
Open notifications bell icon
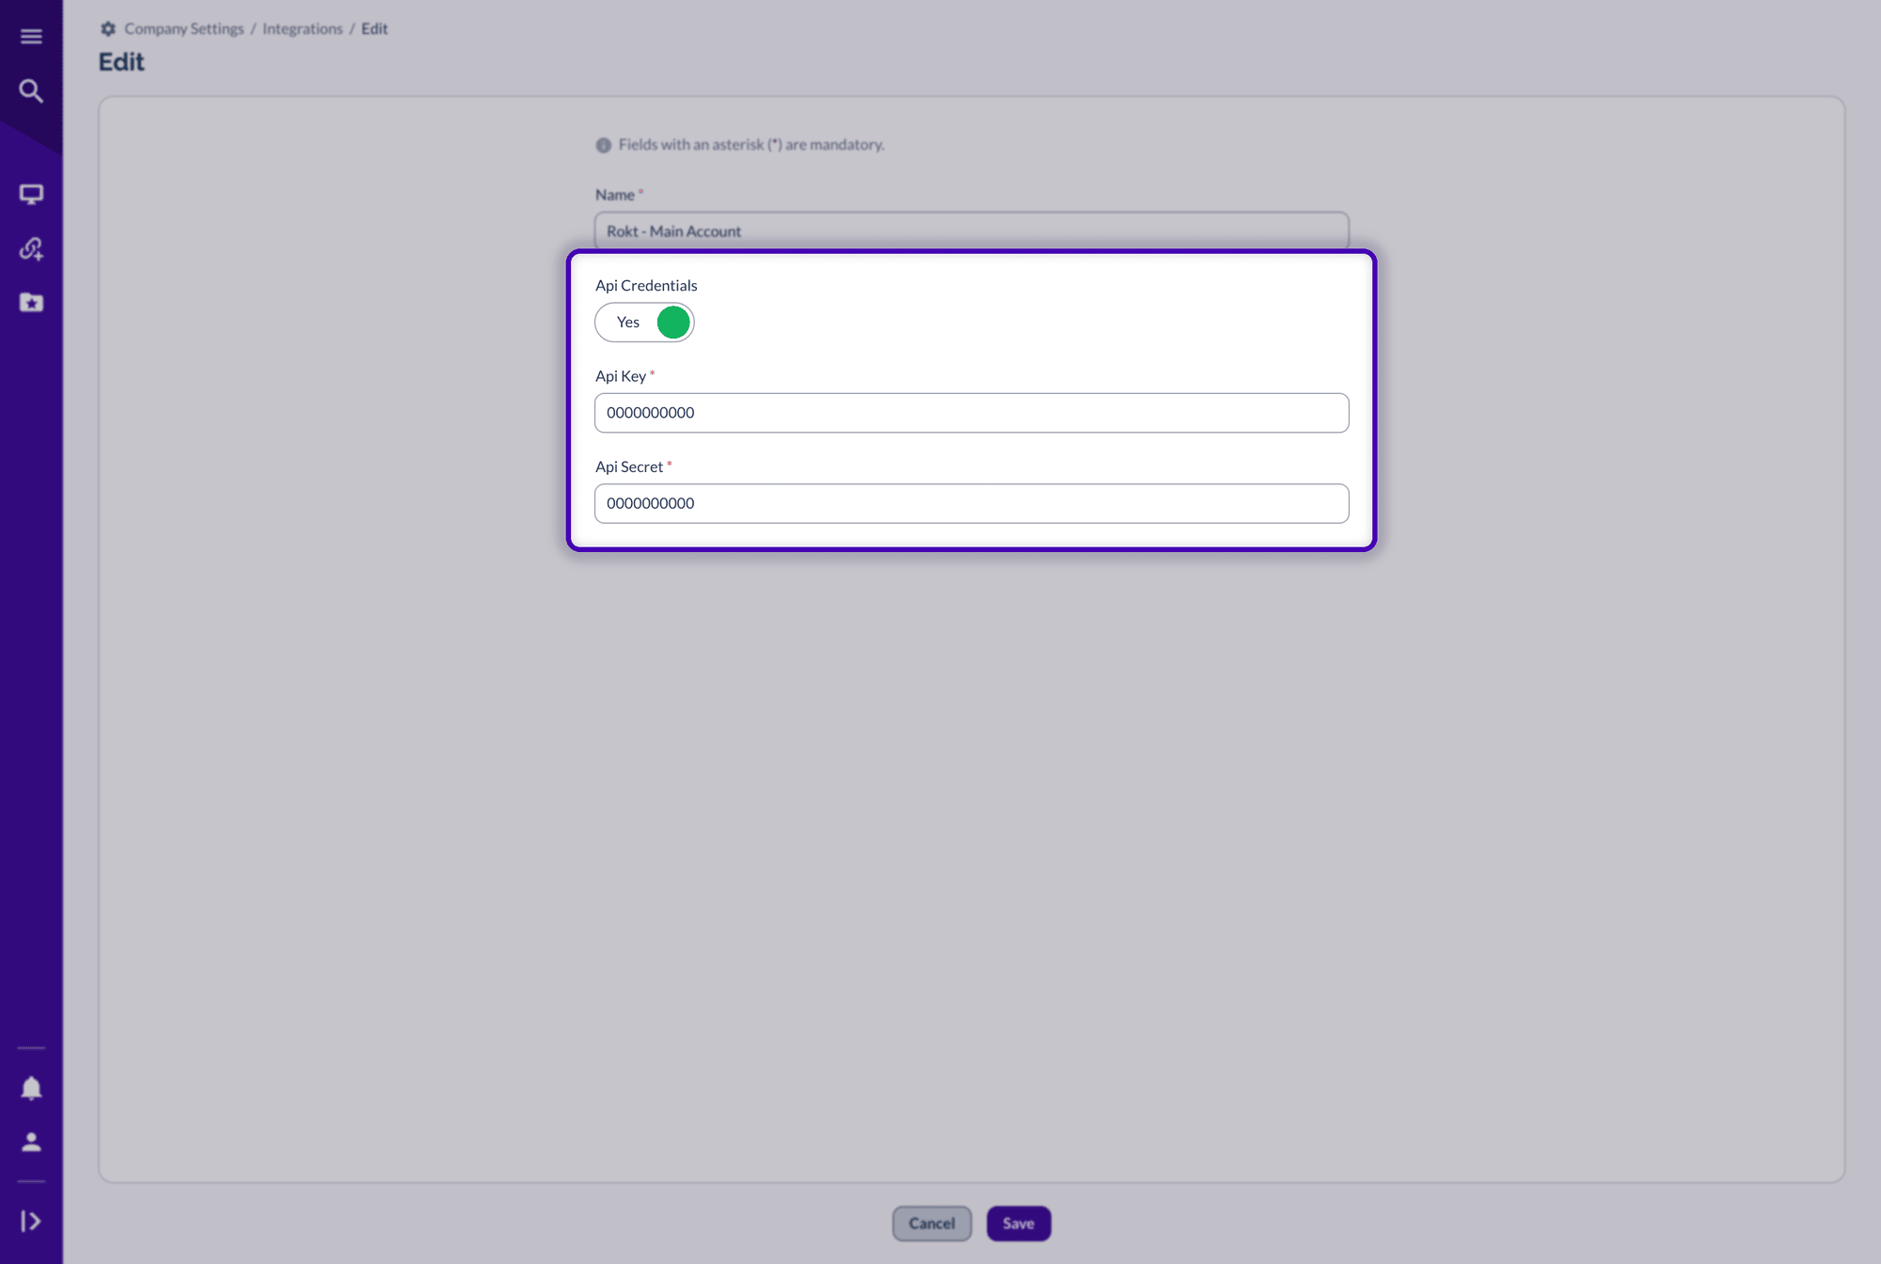click(x=31, y=1088)
